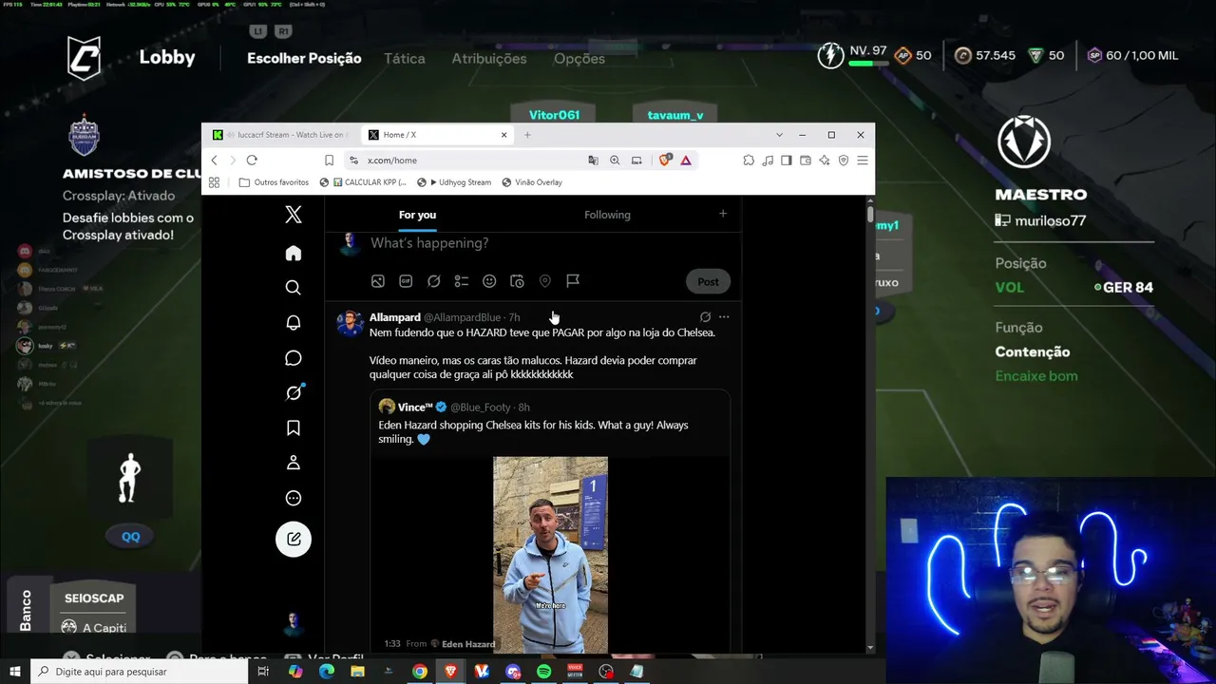
Task: Toggle the browser sidebar panel
Action: tap(787, 161)
